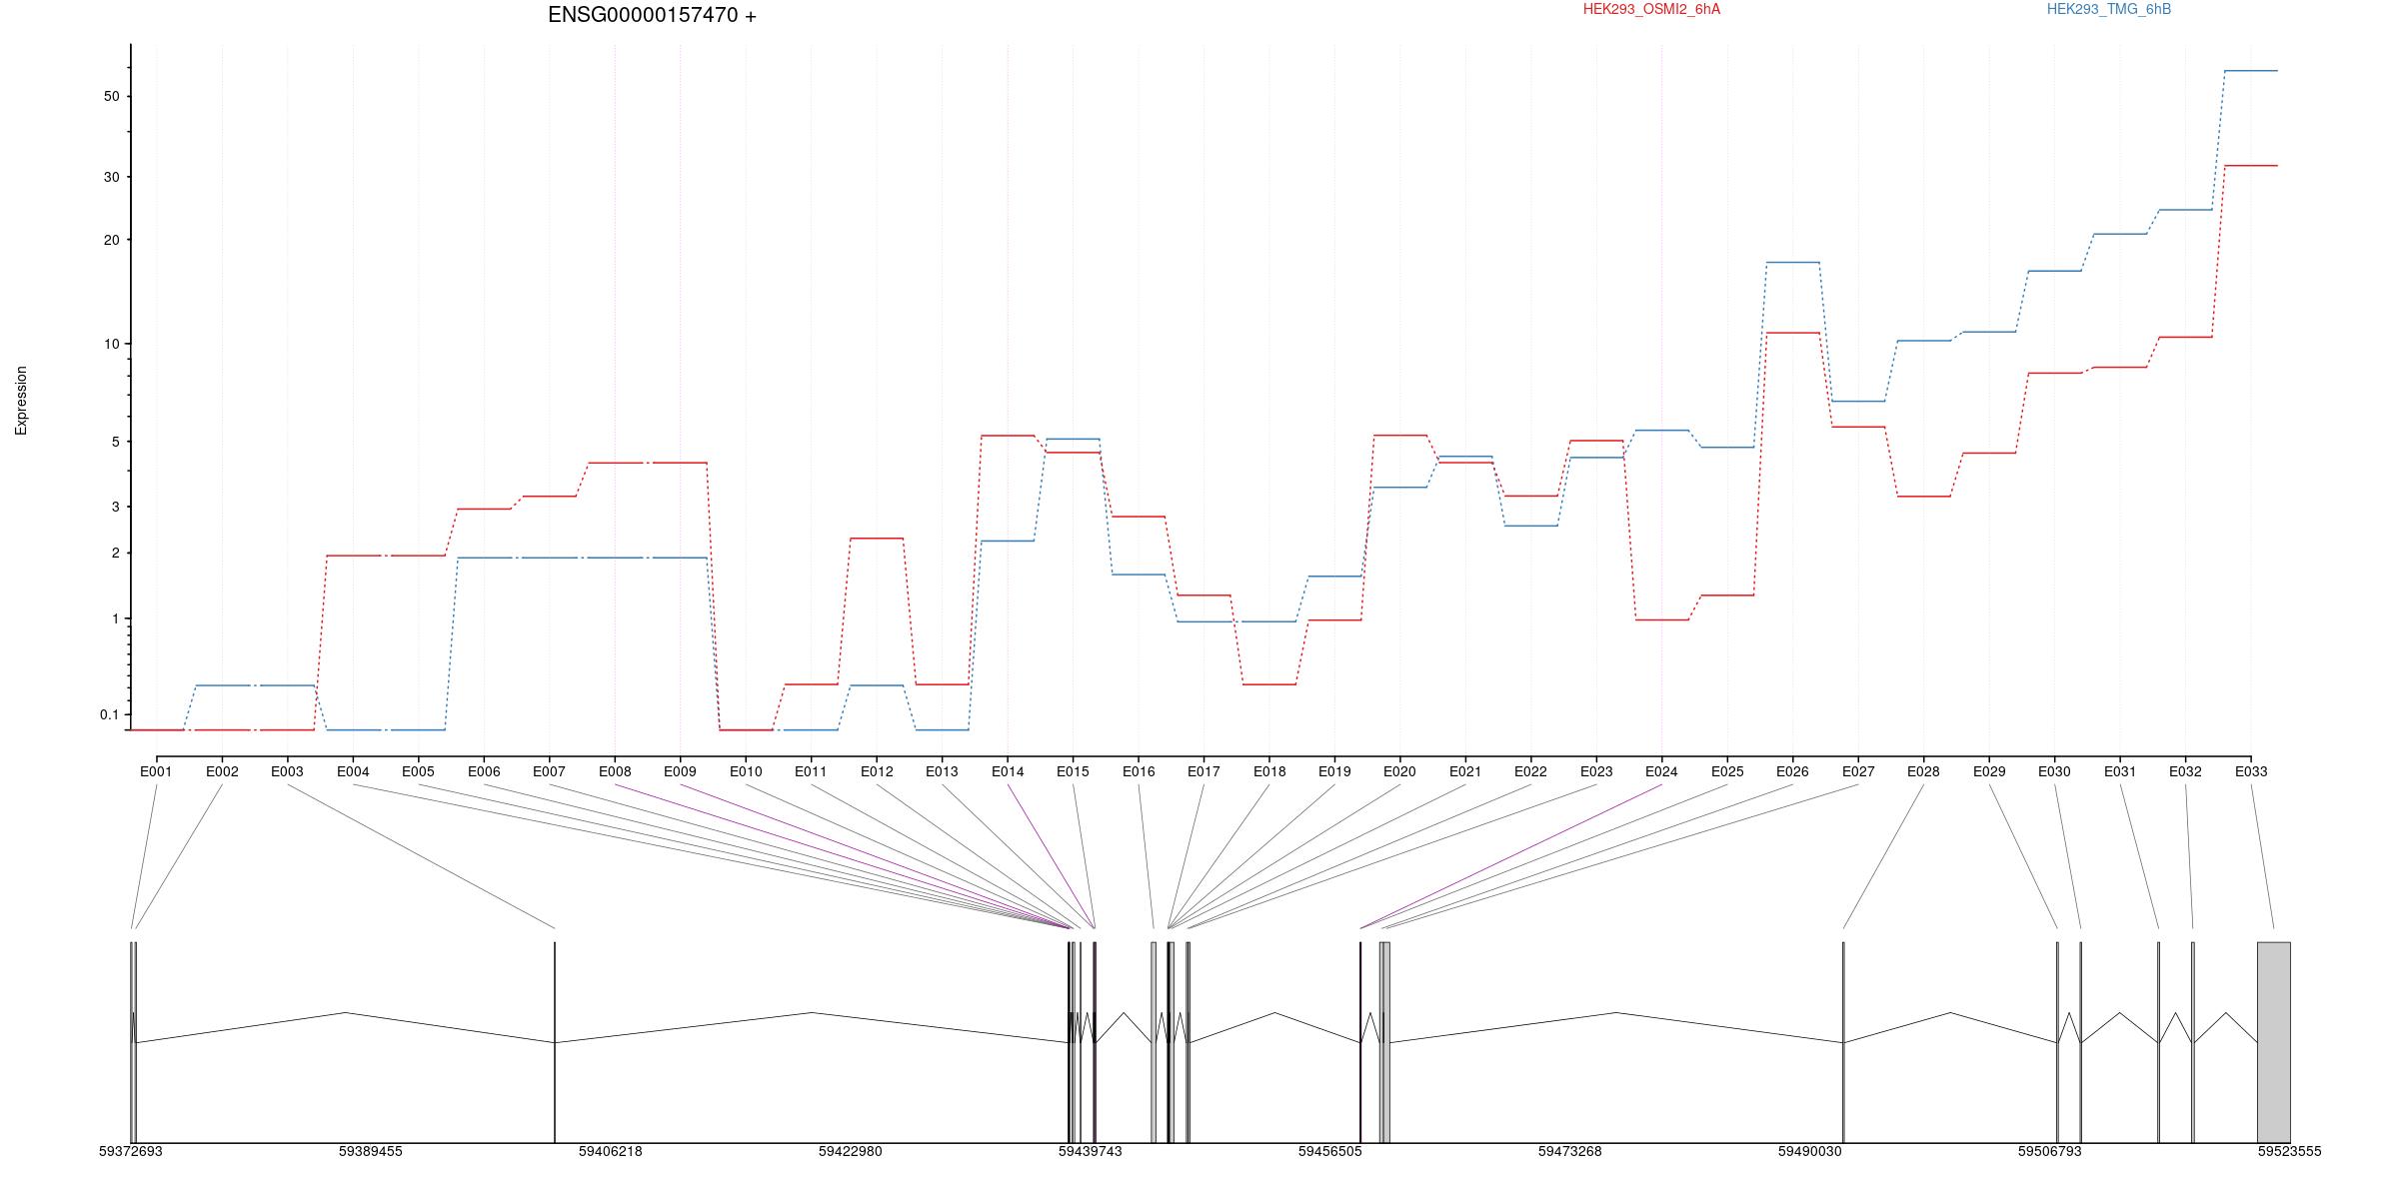The image size is (2399, 1199).
Task: Click y-axis tick label 30
Action: pyautogui.click(x=111, y=177)
